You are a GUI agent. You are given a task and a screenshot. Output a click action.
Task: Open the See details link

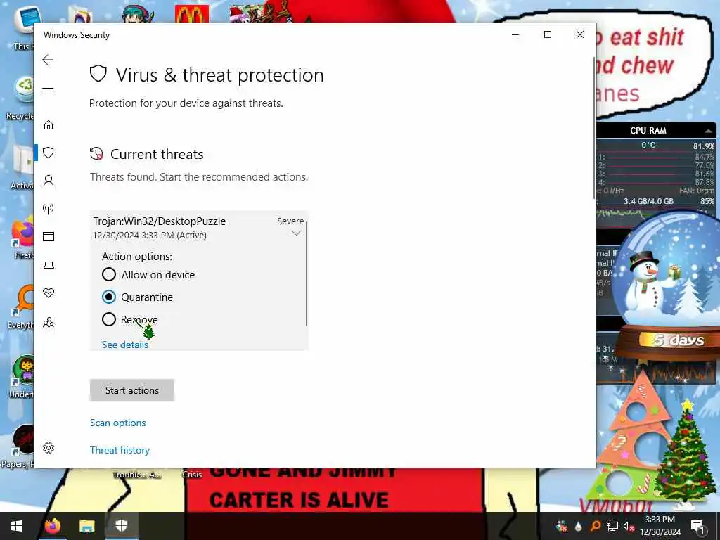click(125, 345)
